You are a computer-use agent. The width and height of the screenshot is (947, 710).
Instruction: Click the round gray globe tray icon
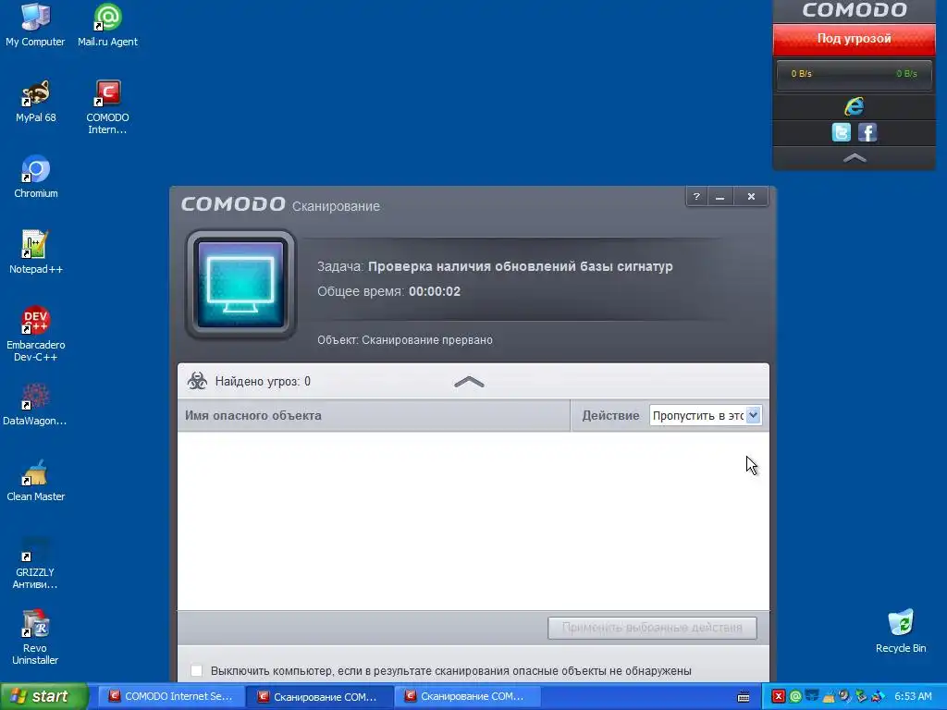point(845,695)
